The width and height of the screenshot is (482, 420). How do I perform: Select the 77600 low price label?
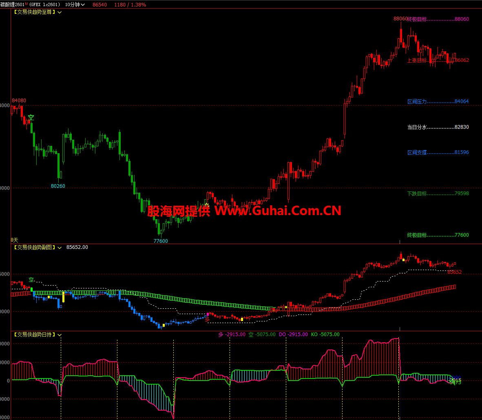pos(161,241)
